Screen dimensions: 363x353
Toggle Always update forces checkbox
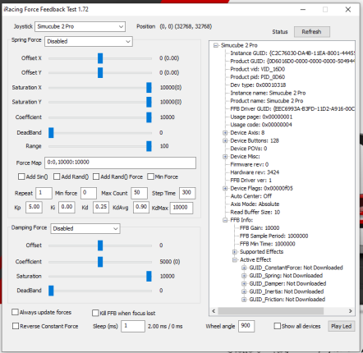pyautogui.click(x=15, y=312)
